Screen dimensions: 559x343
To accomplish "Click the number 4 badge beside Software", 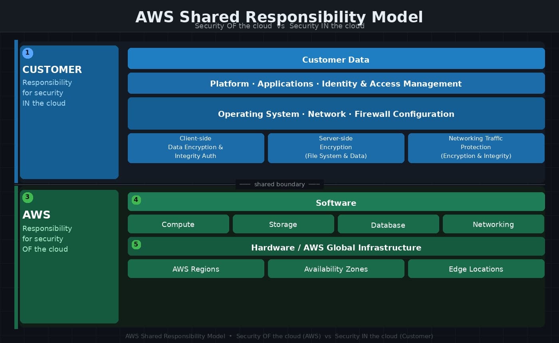I will [x=136, y=200].
